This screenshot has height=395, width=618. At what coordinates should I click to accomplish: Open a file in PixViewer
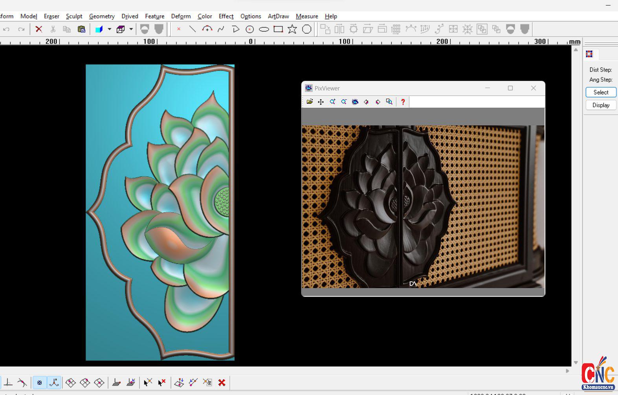coord(310,102)
